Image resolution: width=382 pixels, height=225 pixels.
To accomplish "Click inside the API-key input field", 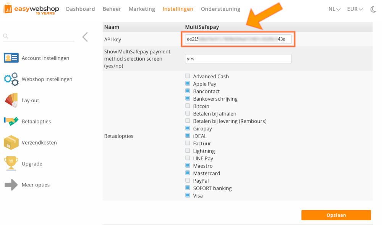I will tap(238, 39).
